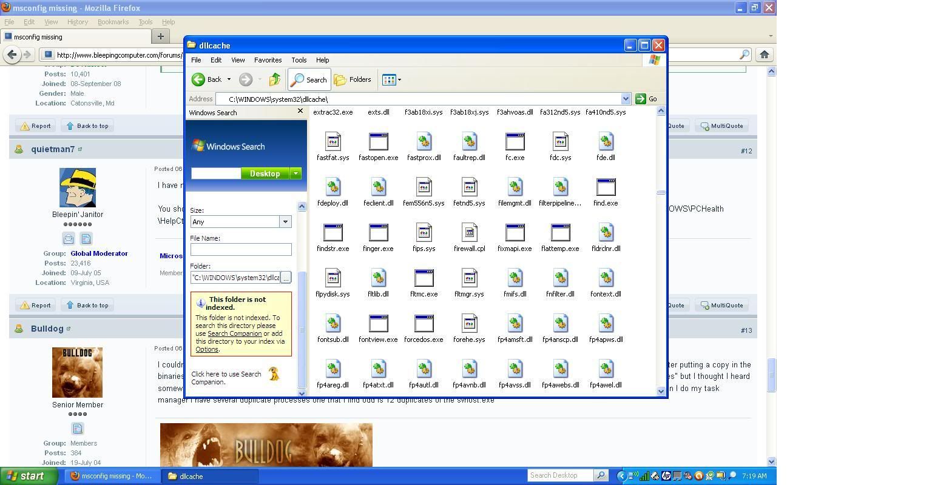Follow the Options link in warning box
The image size is (932, 485).
point(206,349)
